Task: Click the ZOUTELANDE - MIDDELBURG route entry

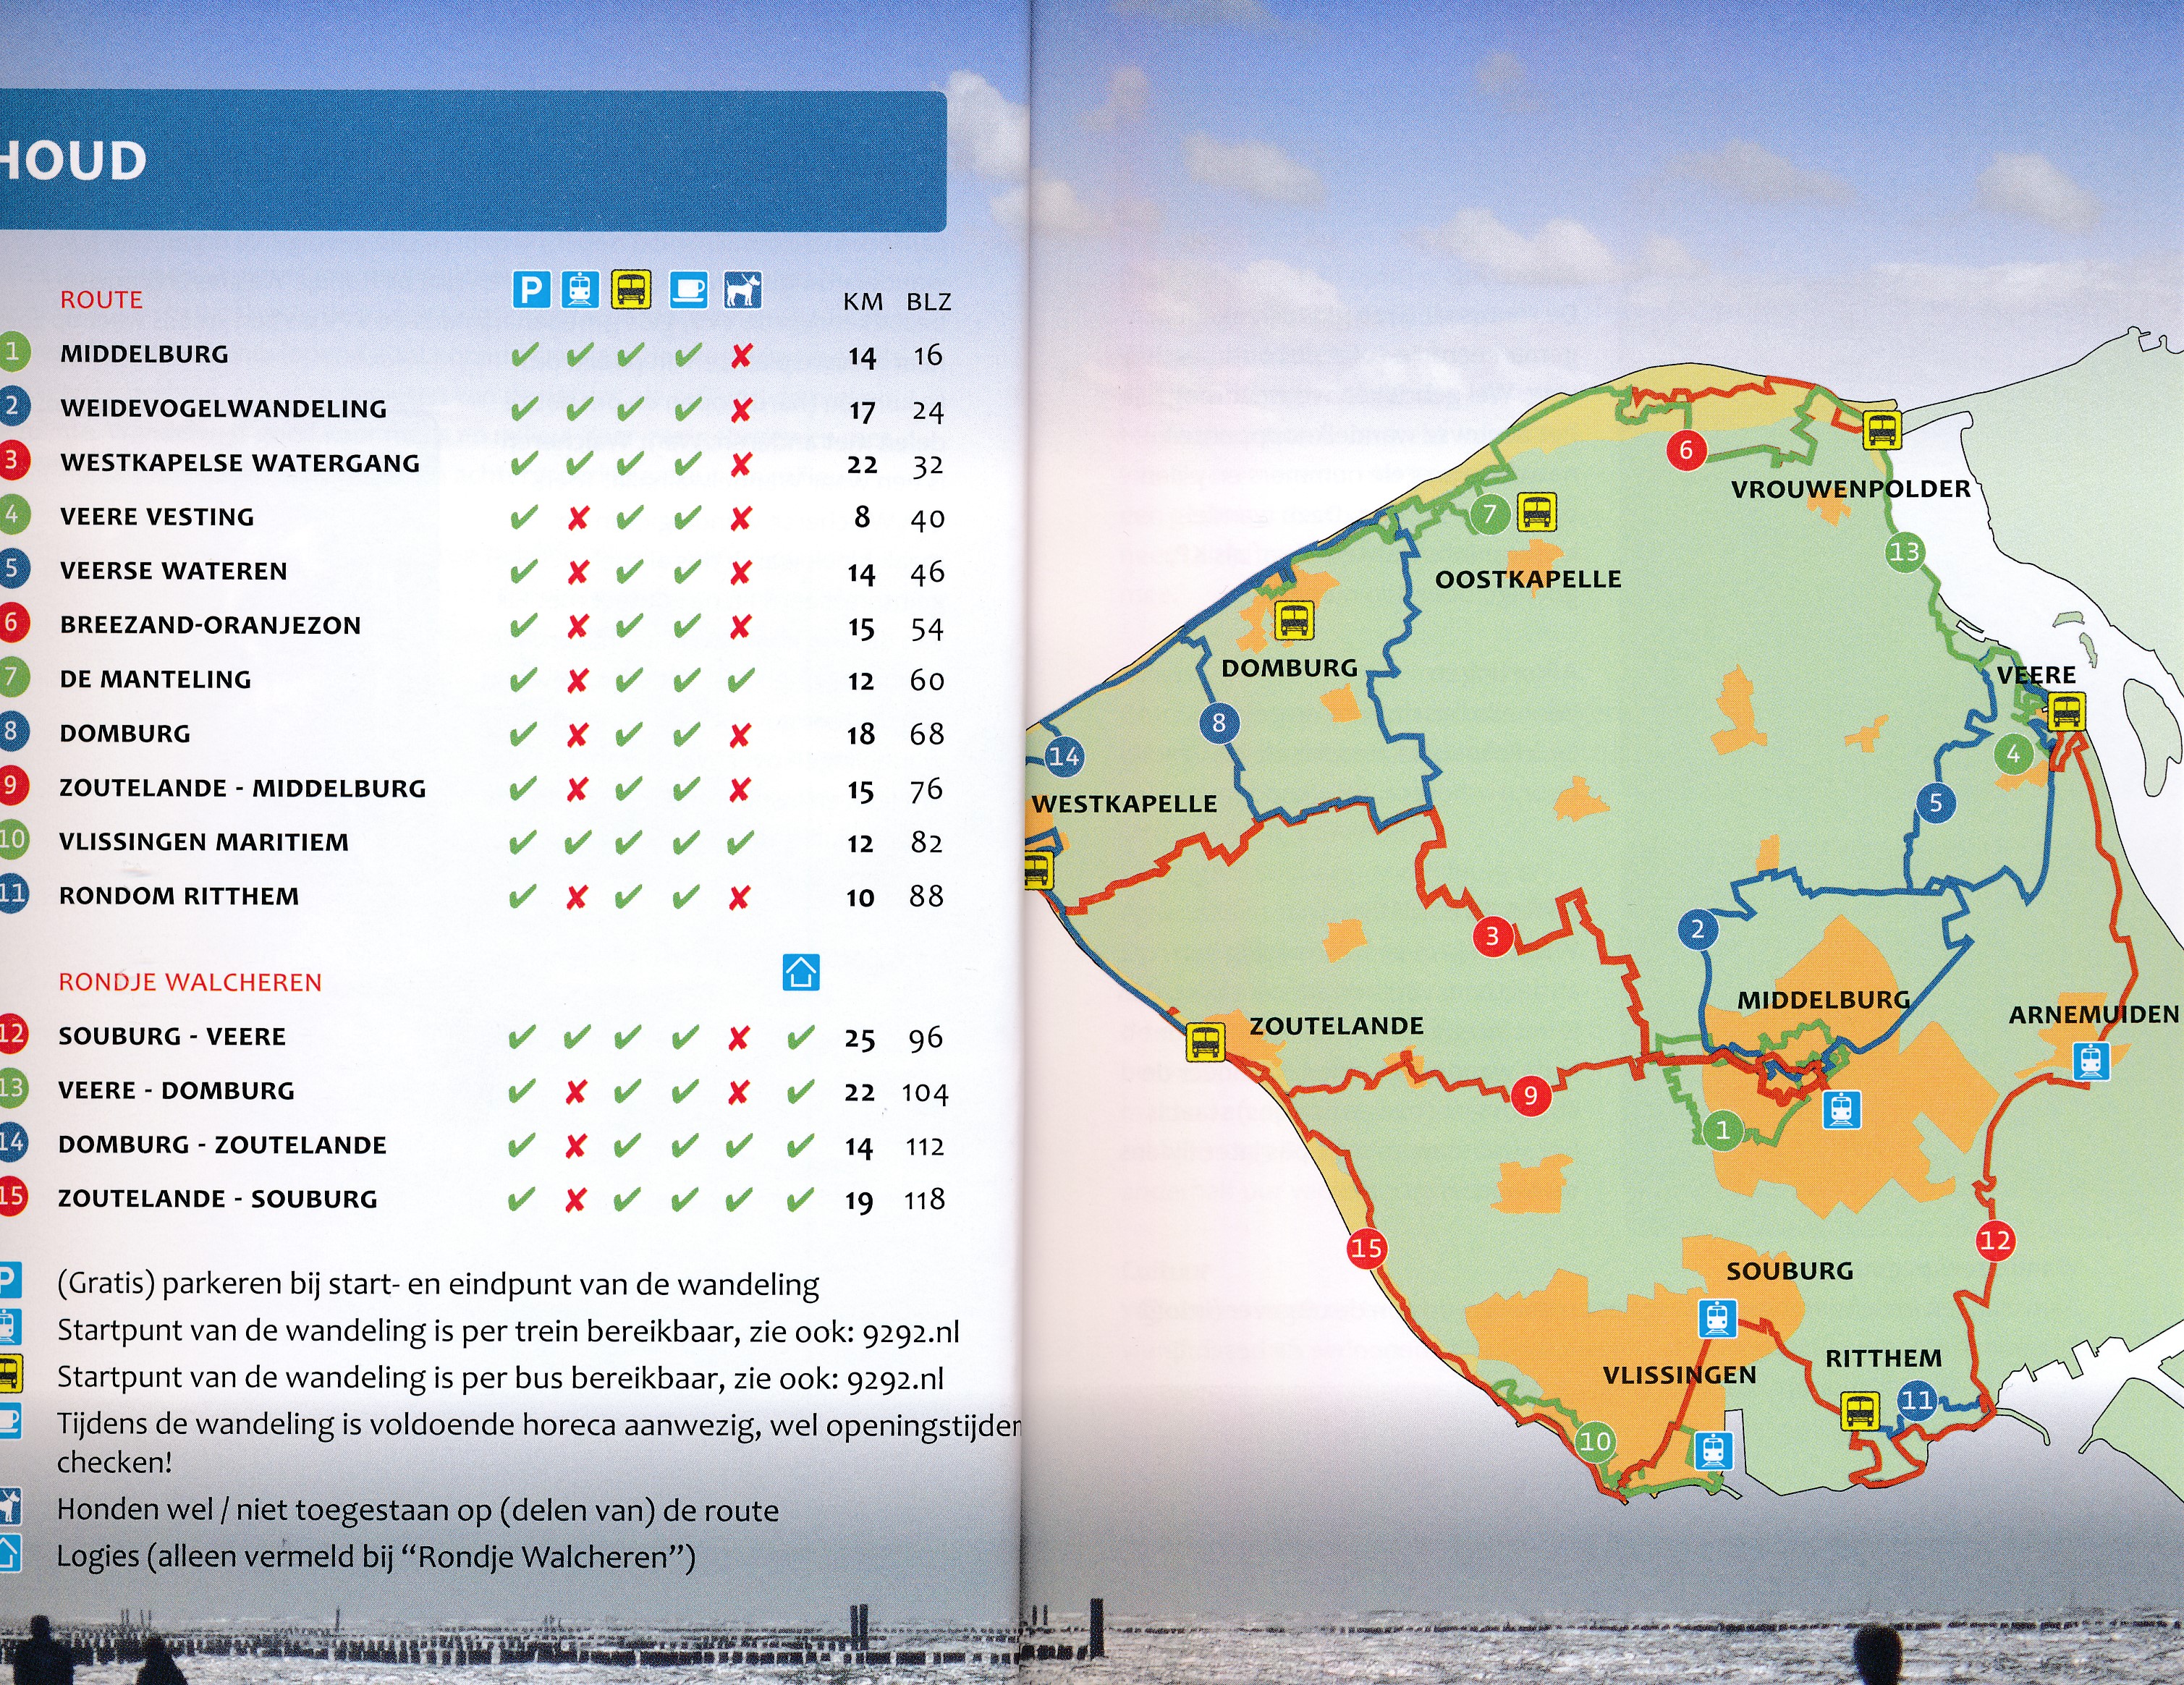Action: click(242, 788)
